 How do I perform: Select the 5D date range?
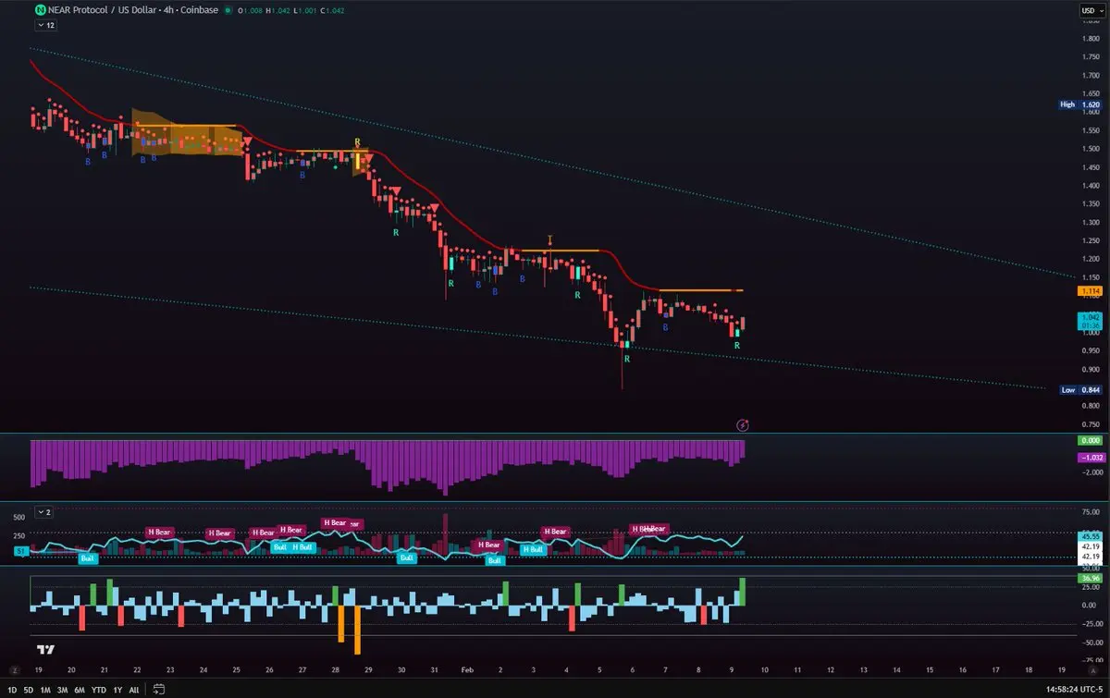pyautogui.click(x=29, y=689)
